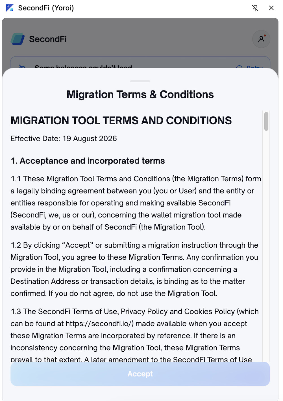Viewport: 283px width, 401px height.
Task: Click the pin icon in the panel header
Action: point(255,8)
